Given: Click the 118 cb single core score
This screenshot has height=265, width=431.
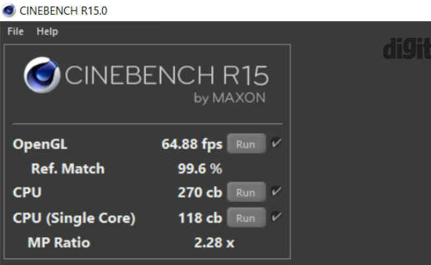Looking at the screenshot, I should point(200,218).
